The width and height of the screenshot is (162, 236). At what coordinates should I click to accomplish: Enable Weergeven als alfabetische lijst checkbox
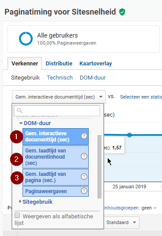17,215
